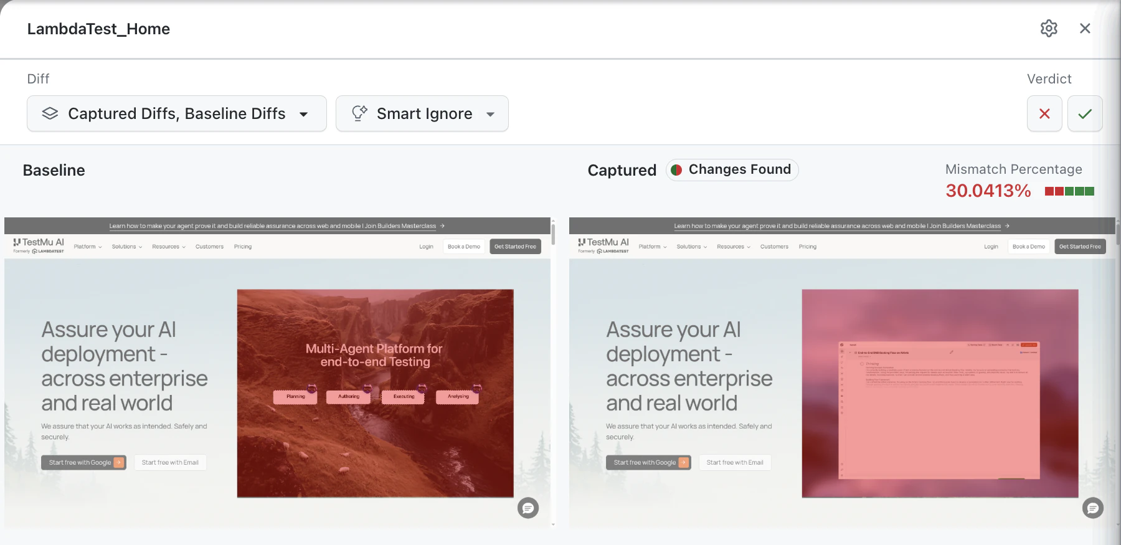
Task: Click Customers in Baseline screenshot nav
Action: tap(209, 247)
